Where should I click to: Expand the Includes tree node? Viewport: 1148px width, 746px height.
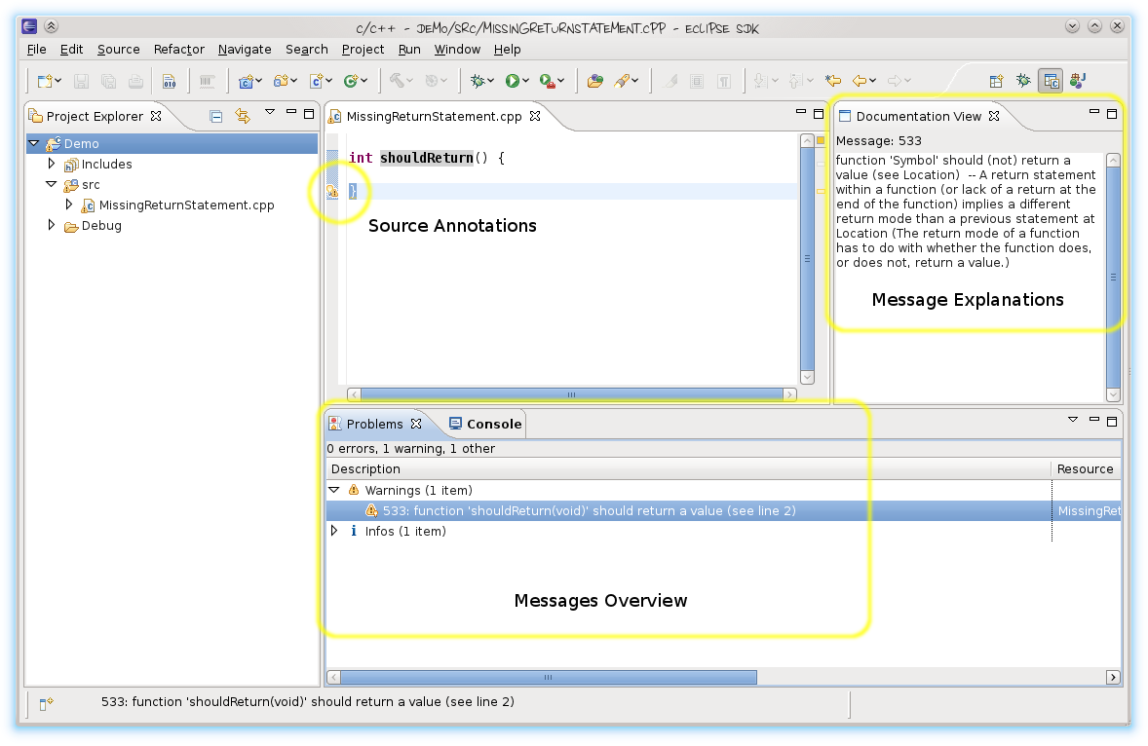(x=53, y=165)
